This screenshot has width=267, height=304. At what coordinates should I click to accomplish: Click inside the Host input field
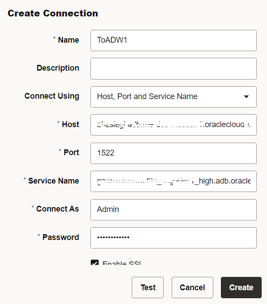click(173, 125)
